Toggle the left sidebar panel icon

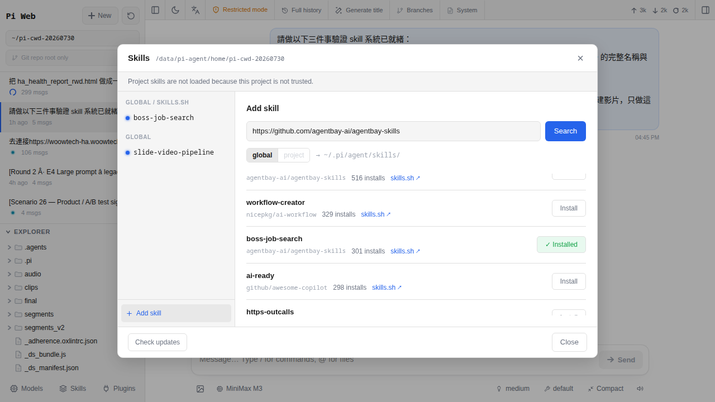[155, 10]
